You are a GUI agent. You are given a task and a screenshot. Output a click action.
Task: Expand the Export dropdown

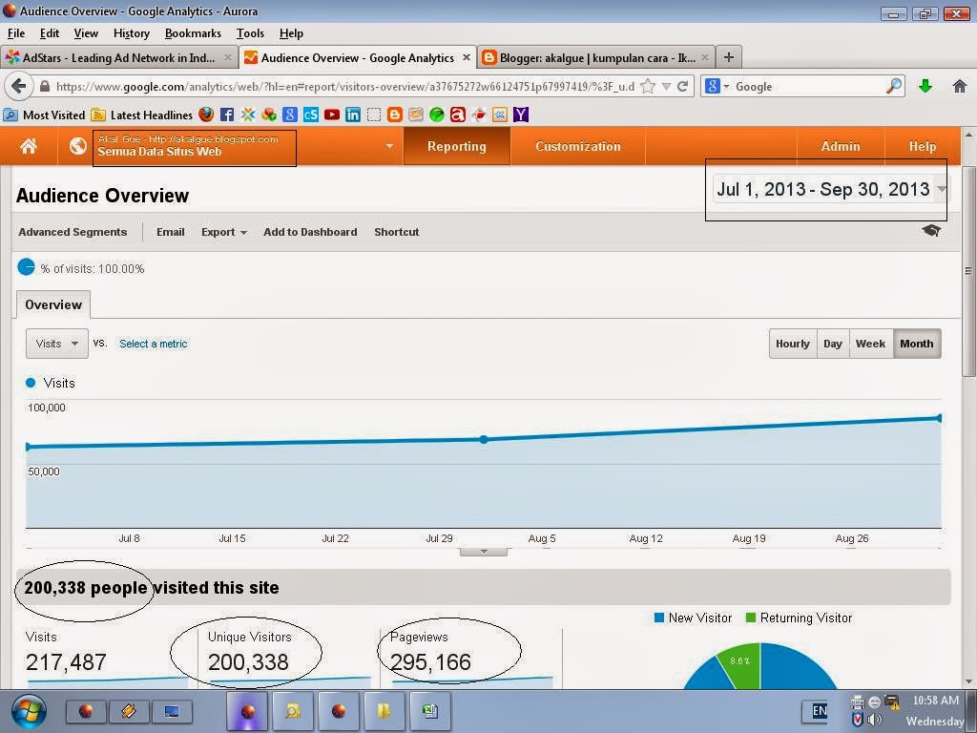[223, 232]
